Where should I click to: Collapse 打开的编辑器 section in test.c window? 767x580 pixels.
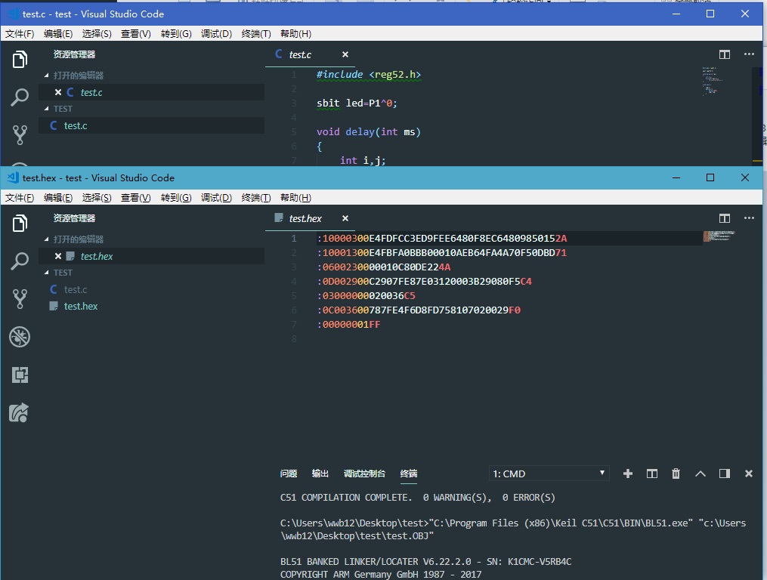[74, 76]
